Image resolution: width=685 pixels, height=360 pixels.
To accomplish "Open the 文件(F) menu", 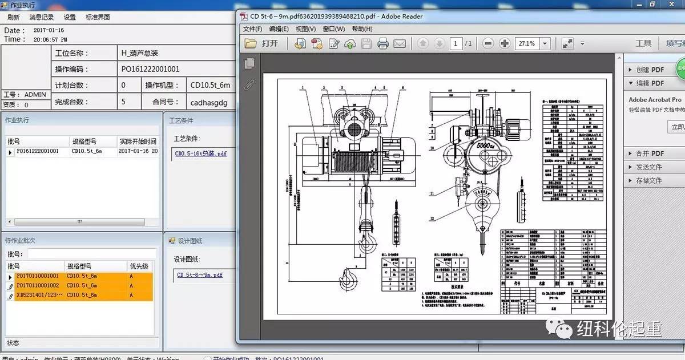I will [252, 29].
